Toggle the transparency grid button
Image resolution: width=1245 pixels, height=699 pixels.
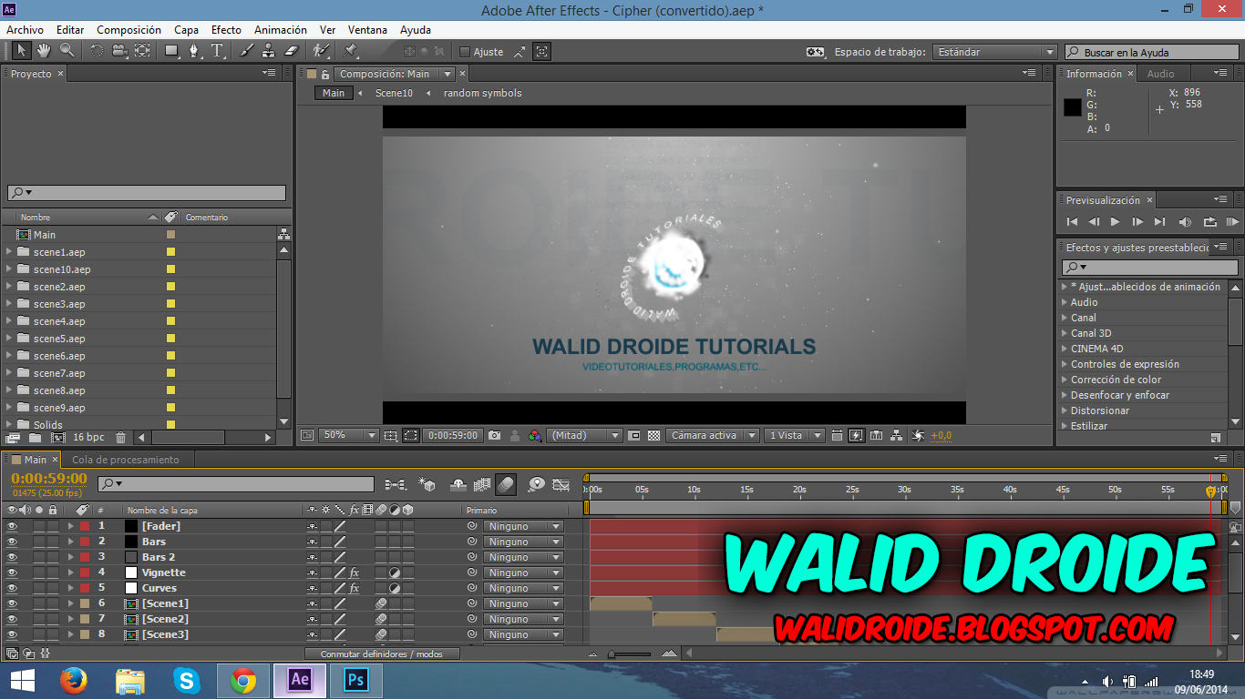653,435
